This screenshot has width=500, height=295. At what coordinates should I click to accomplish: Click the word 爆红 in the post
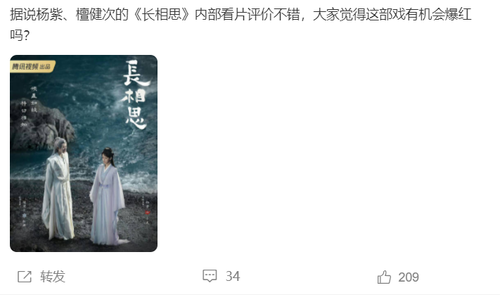tap(459, 14)
